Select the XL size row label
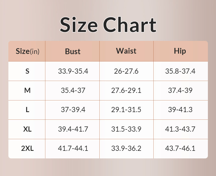This screenshot has height=176, width=216. (x=27, y=129)
